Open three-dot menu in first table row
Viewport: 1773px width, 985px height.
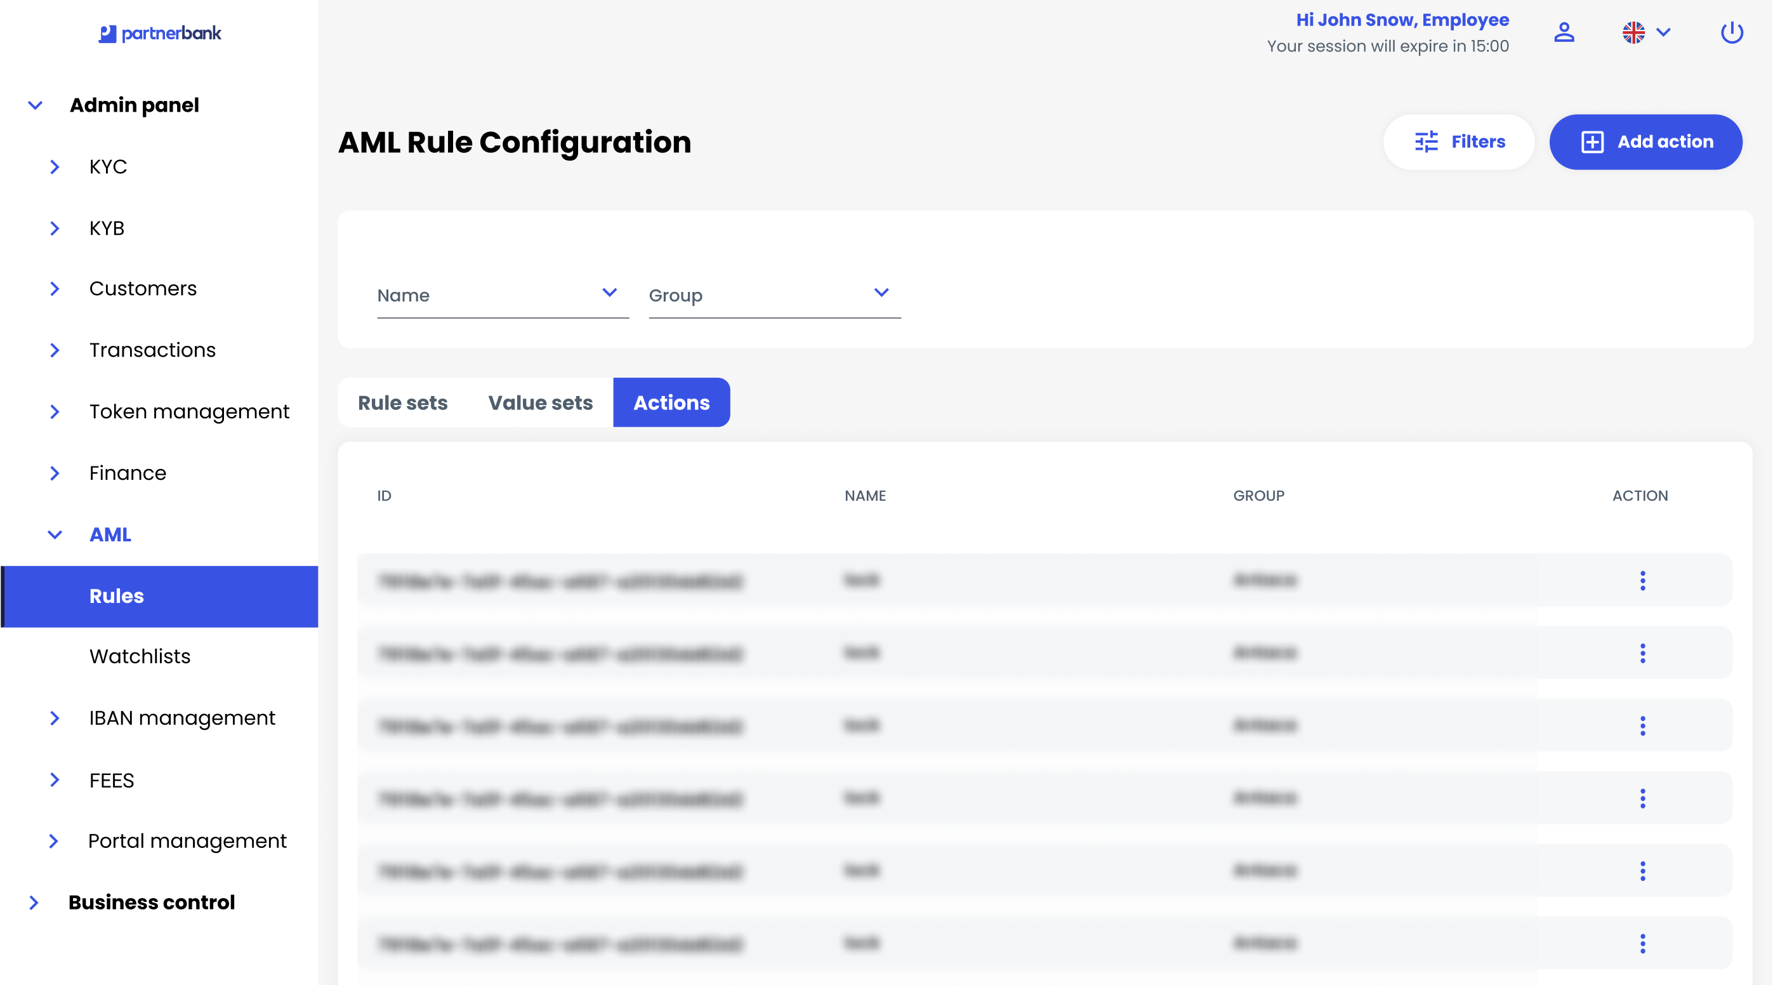click(1642, 580)
